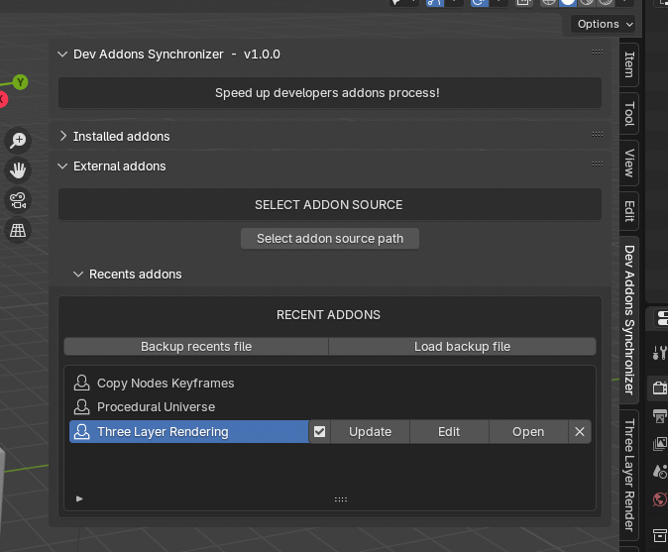Screen dimensions: 668x552
Task: Switch perspective/orthographic with the grid icon
Action: click(x=18, y=231)
